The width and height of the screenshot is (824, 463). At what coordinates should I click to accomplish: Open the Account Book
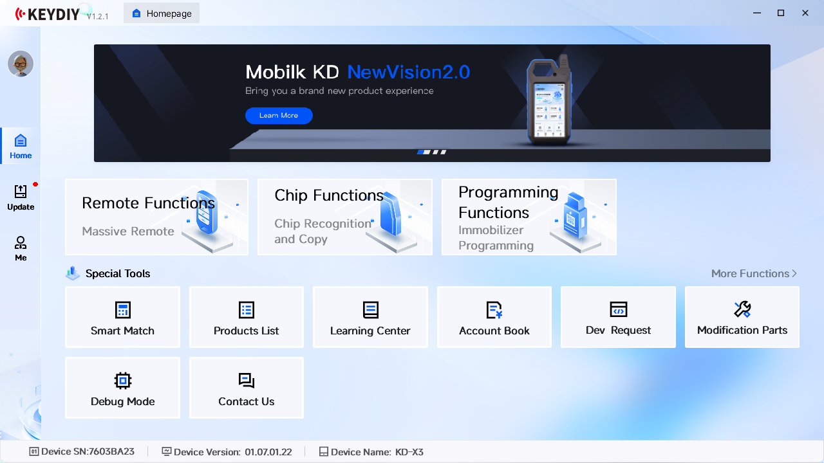494,316
